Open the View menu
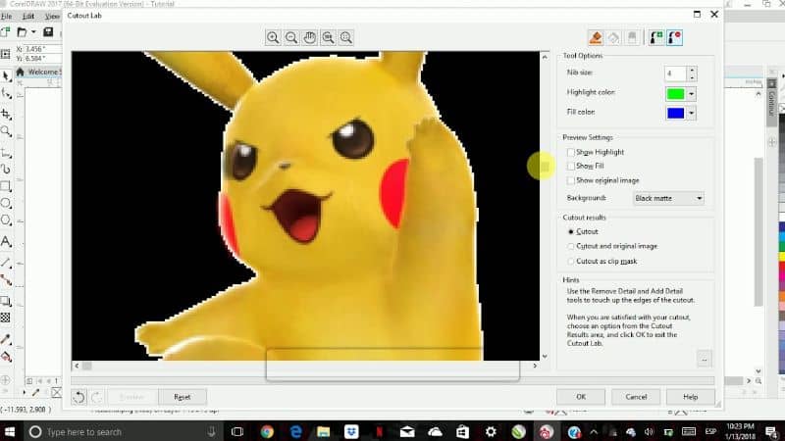Image resolution: width=785 pixels, height=441 pixels. (52, 17)
